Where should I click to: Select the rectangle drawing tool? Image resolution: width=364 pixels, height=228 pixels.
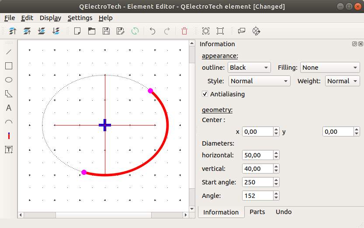click(9, 66)
